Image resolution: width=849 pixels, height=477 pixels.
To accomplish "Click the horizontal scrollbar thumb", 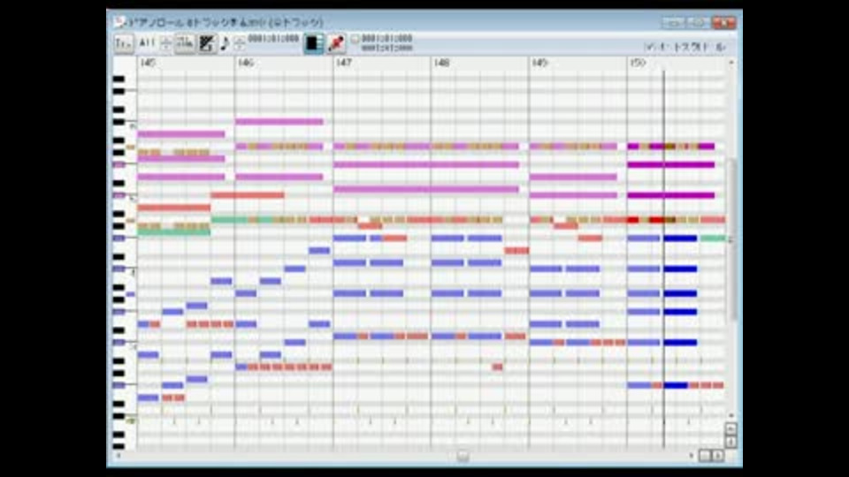I will click(x=463, y=457).
